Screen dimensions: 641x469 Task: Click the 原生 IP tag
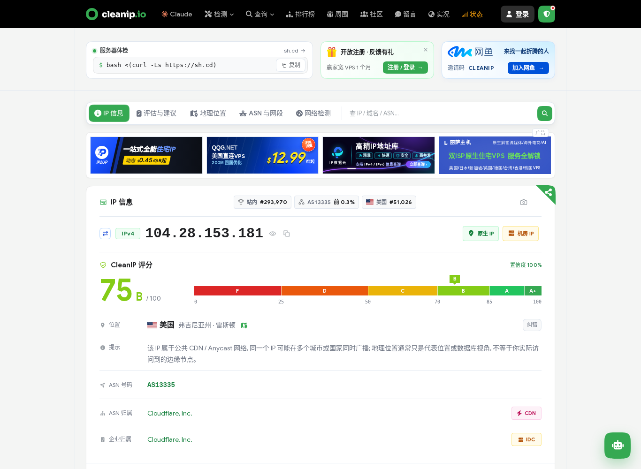(481, 234)
